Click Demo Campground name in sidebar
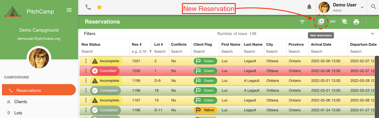The image size is (379, 118). click(x=39, y=30)
